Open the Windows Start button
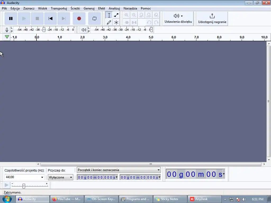271x203 pixels. click(x=7, y=199)
